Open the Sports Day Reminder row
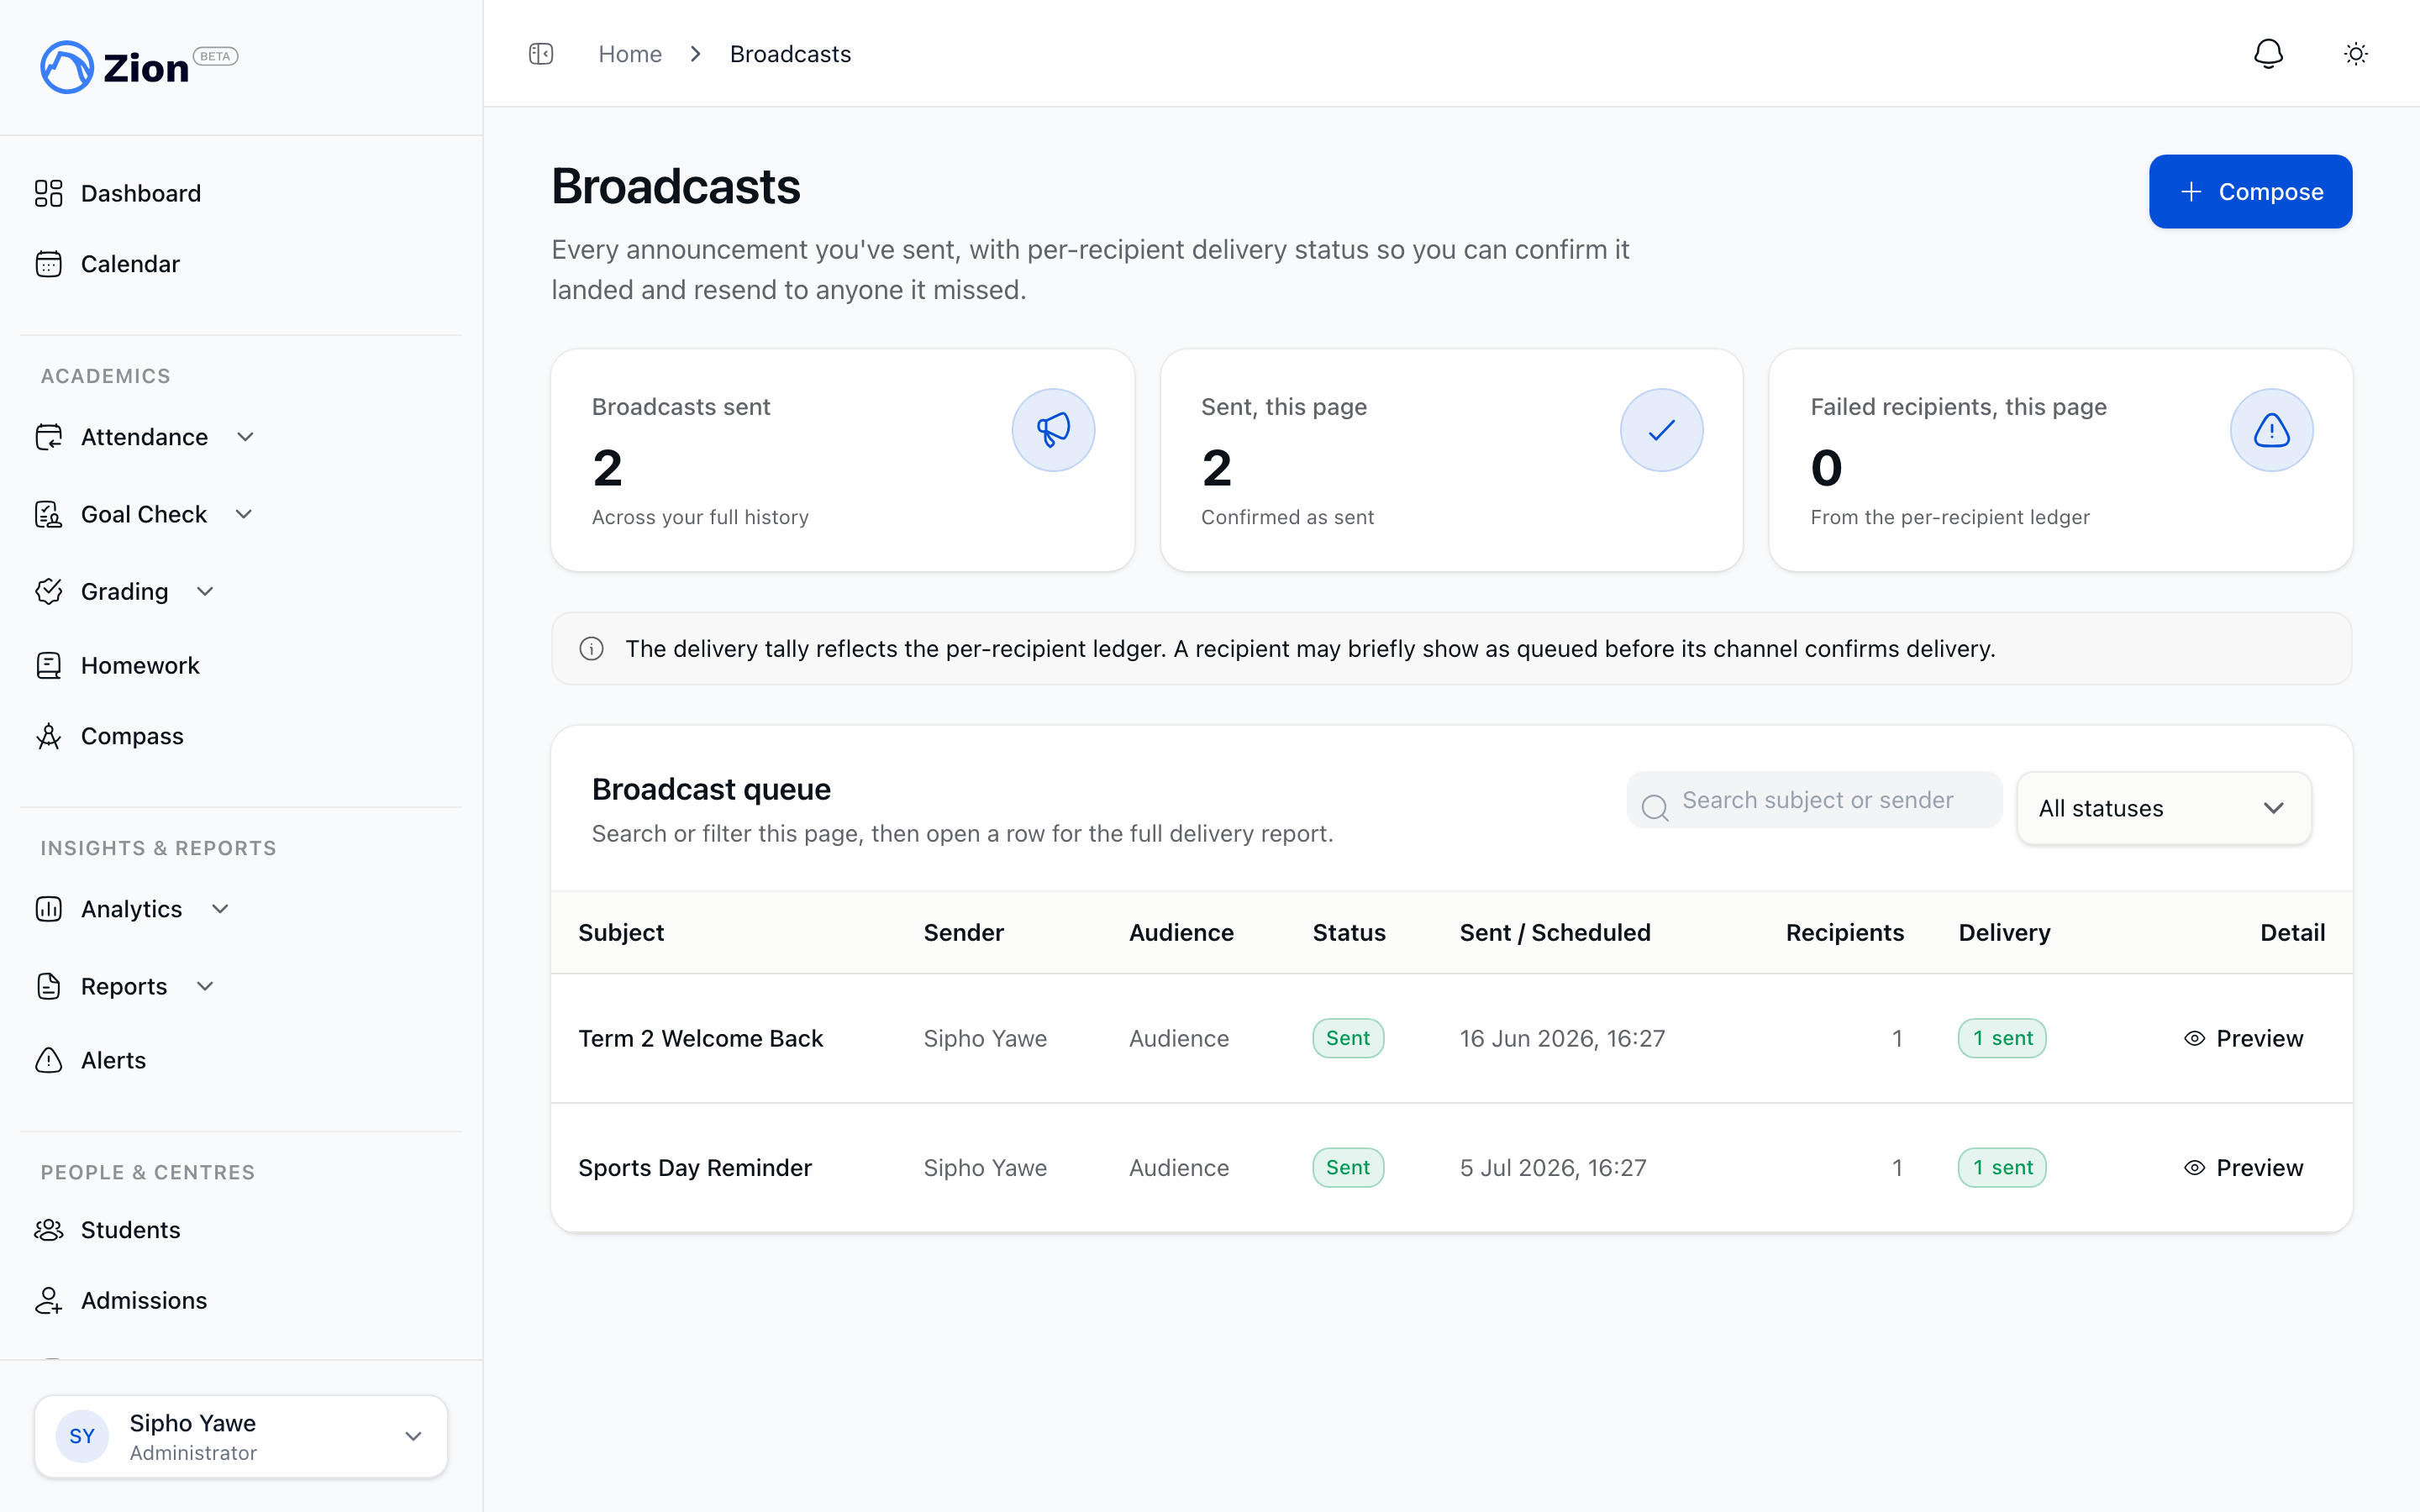Screen dimensions: 2420x1512 point(1451,1168)
